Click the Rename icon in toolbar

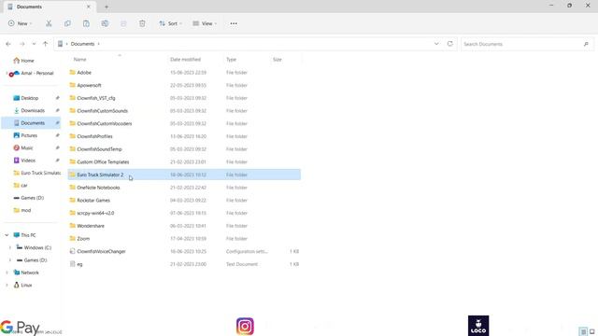coord(105,23)
